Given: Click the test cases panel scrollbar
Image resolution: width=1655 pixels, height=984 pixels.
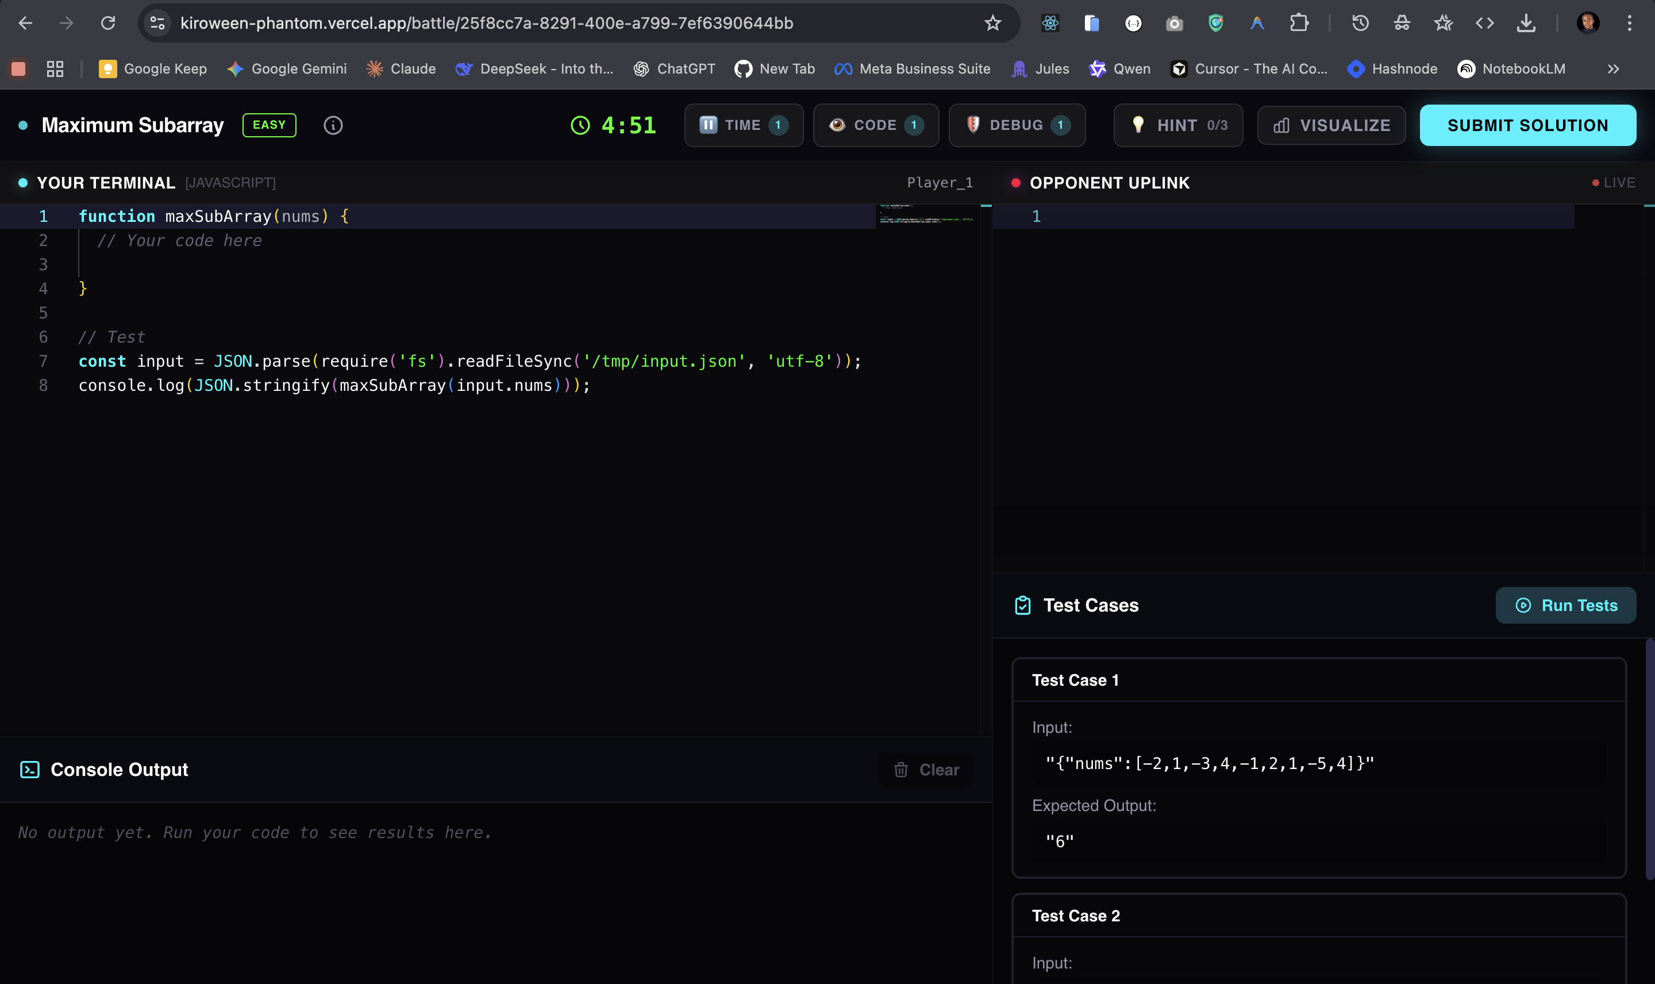Looking at the screenshot, I should (x=1650, y=759).
